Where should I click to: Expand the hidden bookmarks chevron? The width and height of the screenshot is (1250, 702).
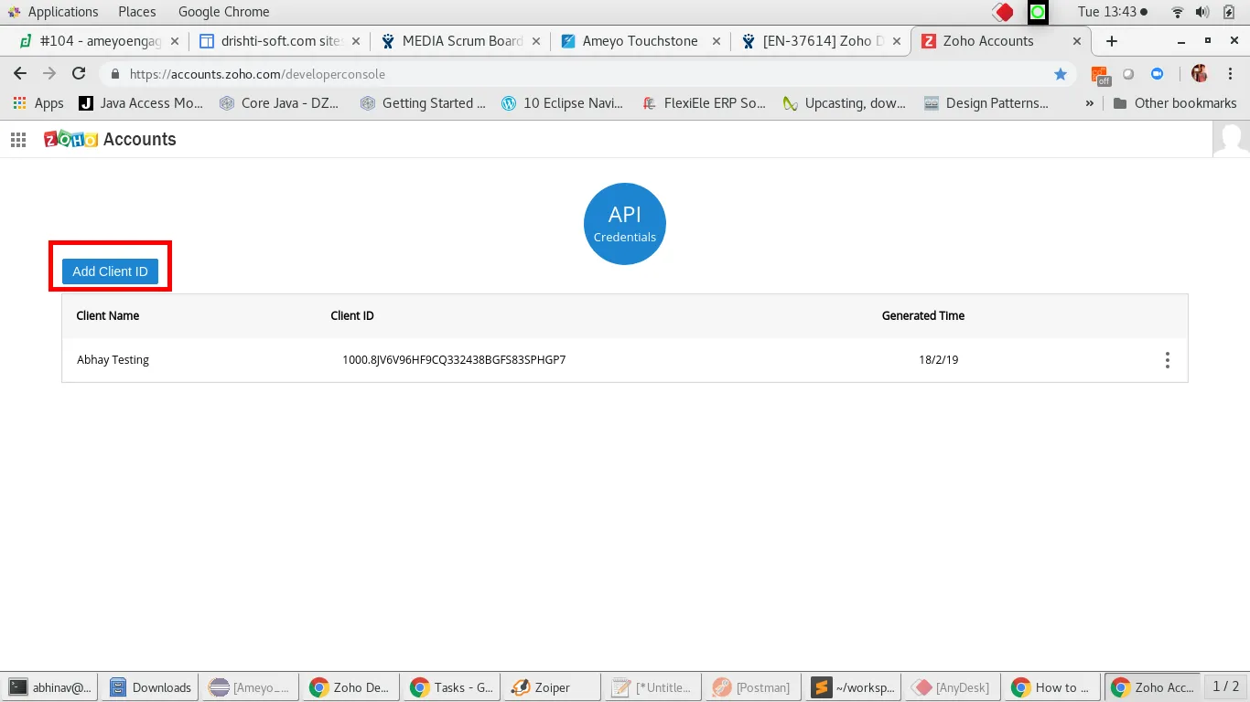click(x=1089, y=103)
